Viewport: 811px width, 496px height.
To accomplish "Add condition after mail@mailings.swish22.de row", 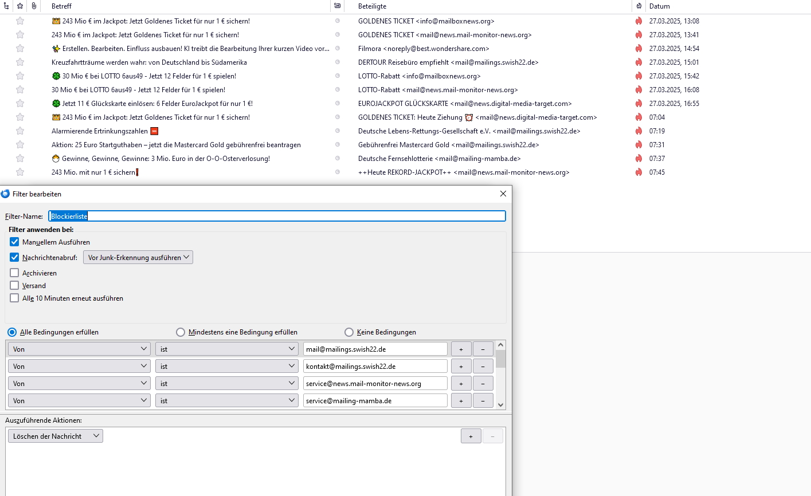I will coord(461,349).
